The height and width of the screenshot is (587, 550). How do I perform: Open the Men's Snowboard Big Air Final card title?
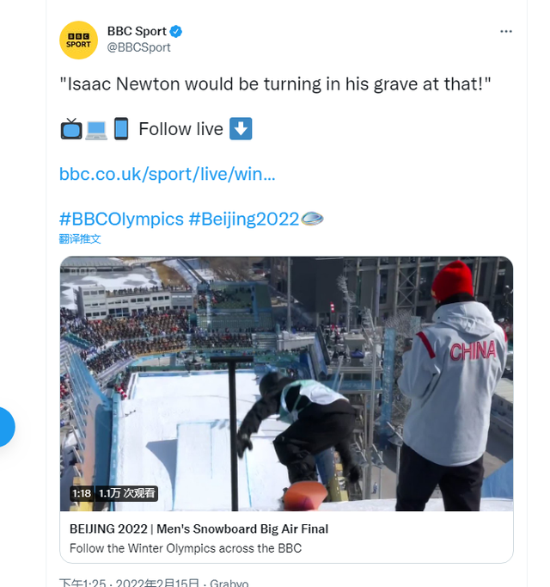click(199, 529)
